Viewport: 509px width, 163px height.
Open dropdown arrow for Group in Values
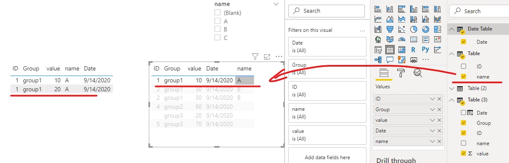pos(432,110)
